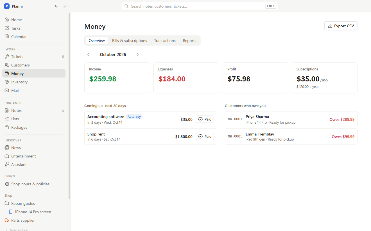
Task: Switch to Bills & subscriptions tab
Action: pyautogui.click(x=130, y=41)
